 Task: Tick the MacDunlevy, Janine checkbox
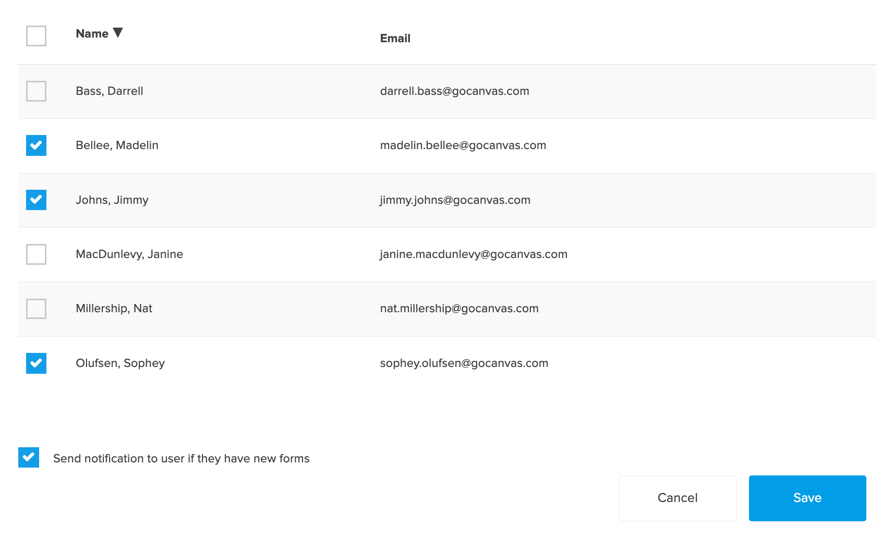pyautogui.click(x=36, y=254)
